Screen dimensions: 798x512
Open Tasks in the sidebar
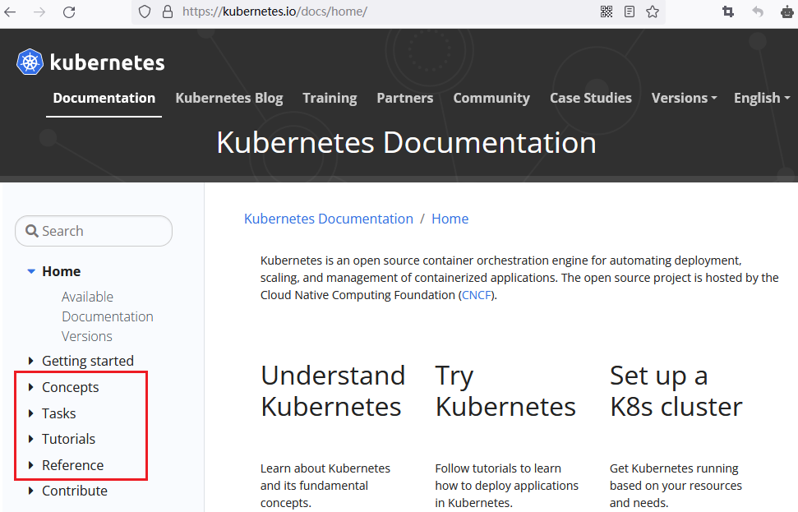[x=58, y=413]
